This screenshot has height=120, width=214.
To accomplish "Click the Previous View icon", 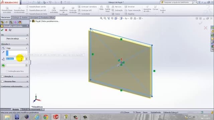I will (108, 18).
